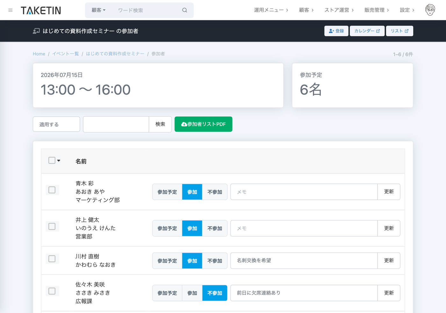The image size is (446, 313).
Task: Set 佐々木 美咲 to 参加予定
Action: 167,293
